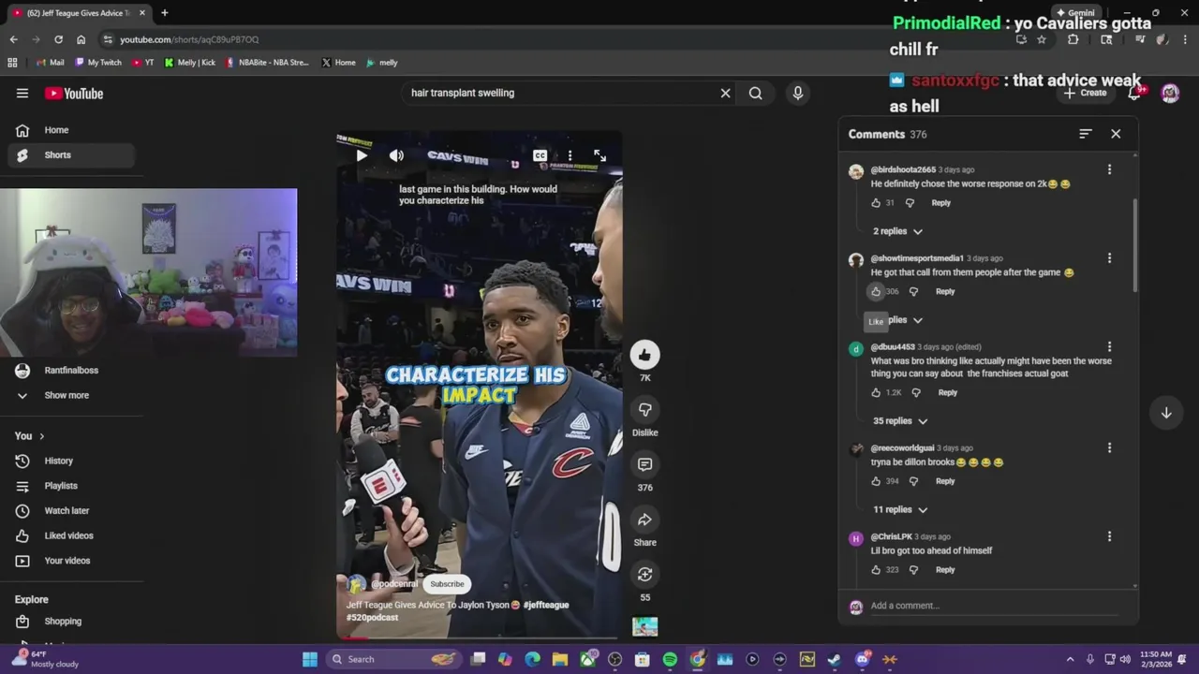Open the comments sort-by menu
The height and width of the screenshot is (674, 1199).
tap(1085, 134)
